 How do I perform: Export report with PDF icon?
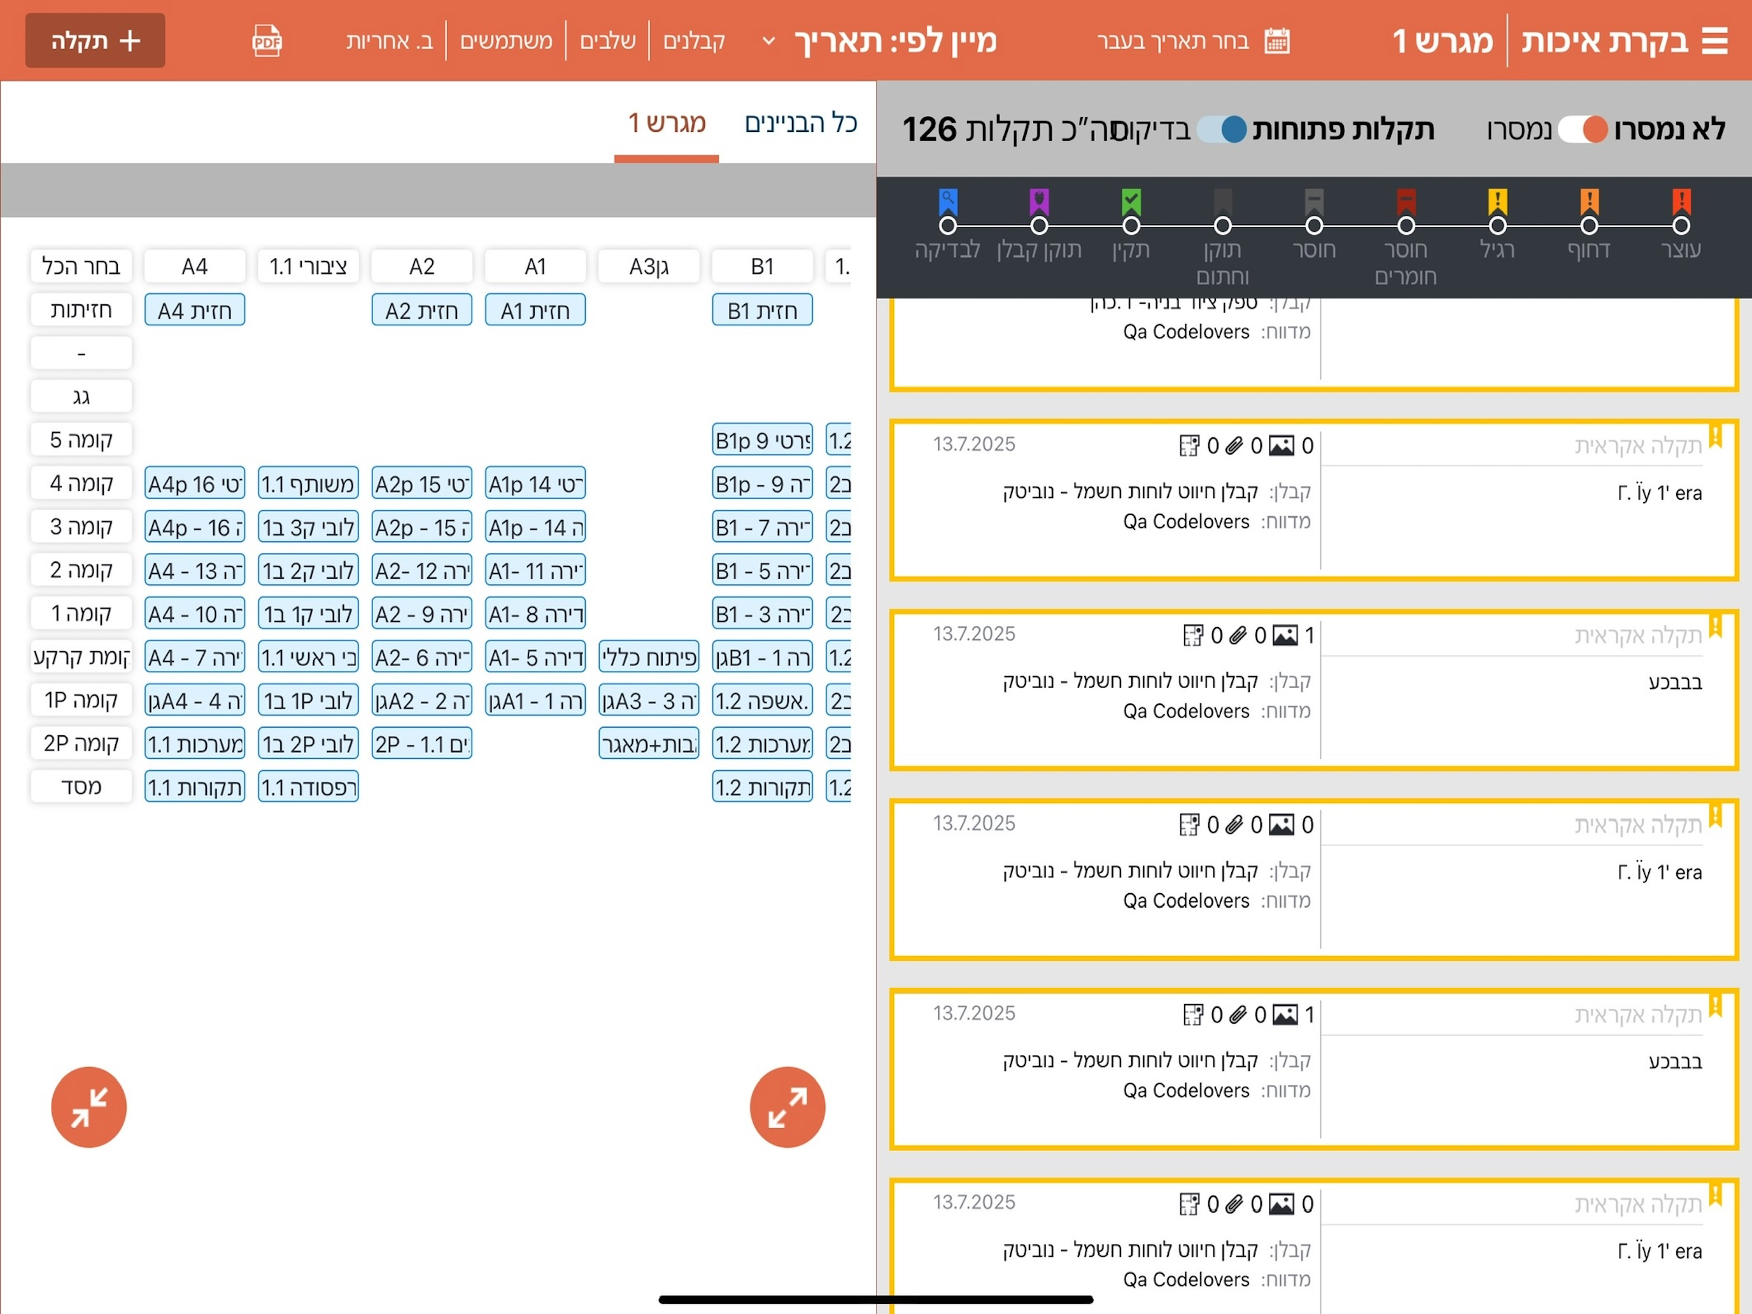point(267,40)
